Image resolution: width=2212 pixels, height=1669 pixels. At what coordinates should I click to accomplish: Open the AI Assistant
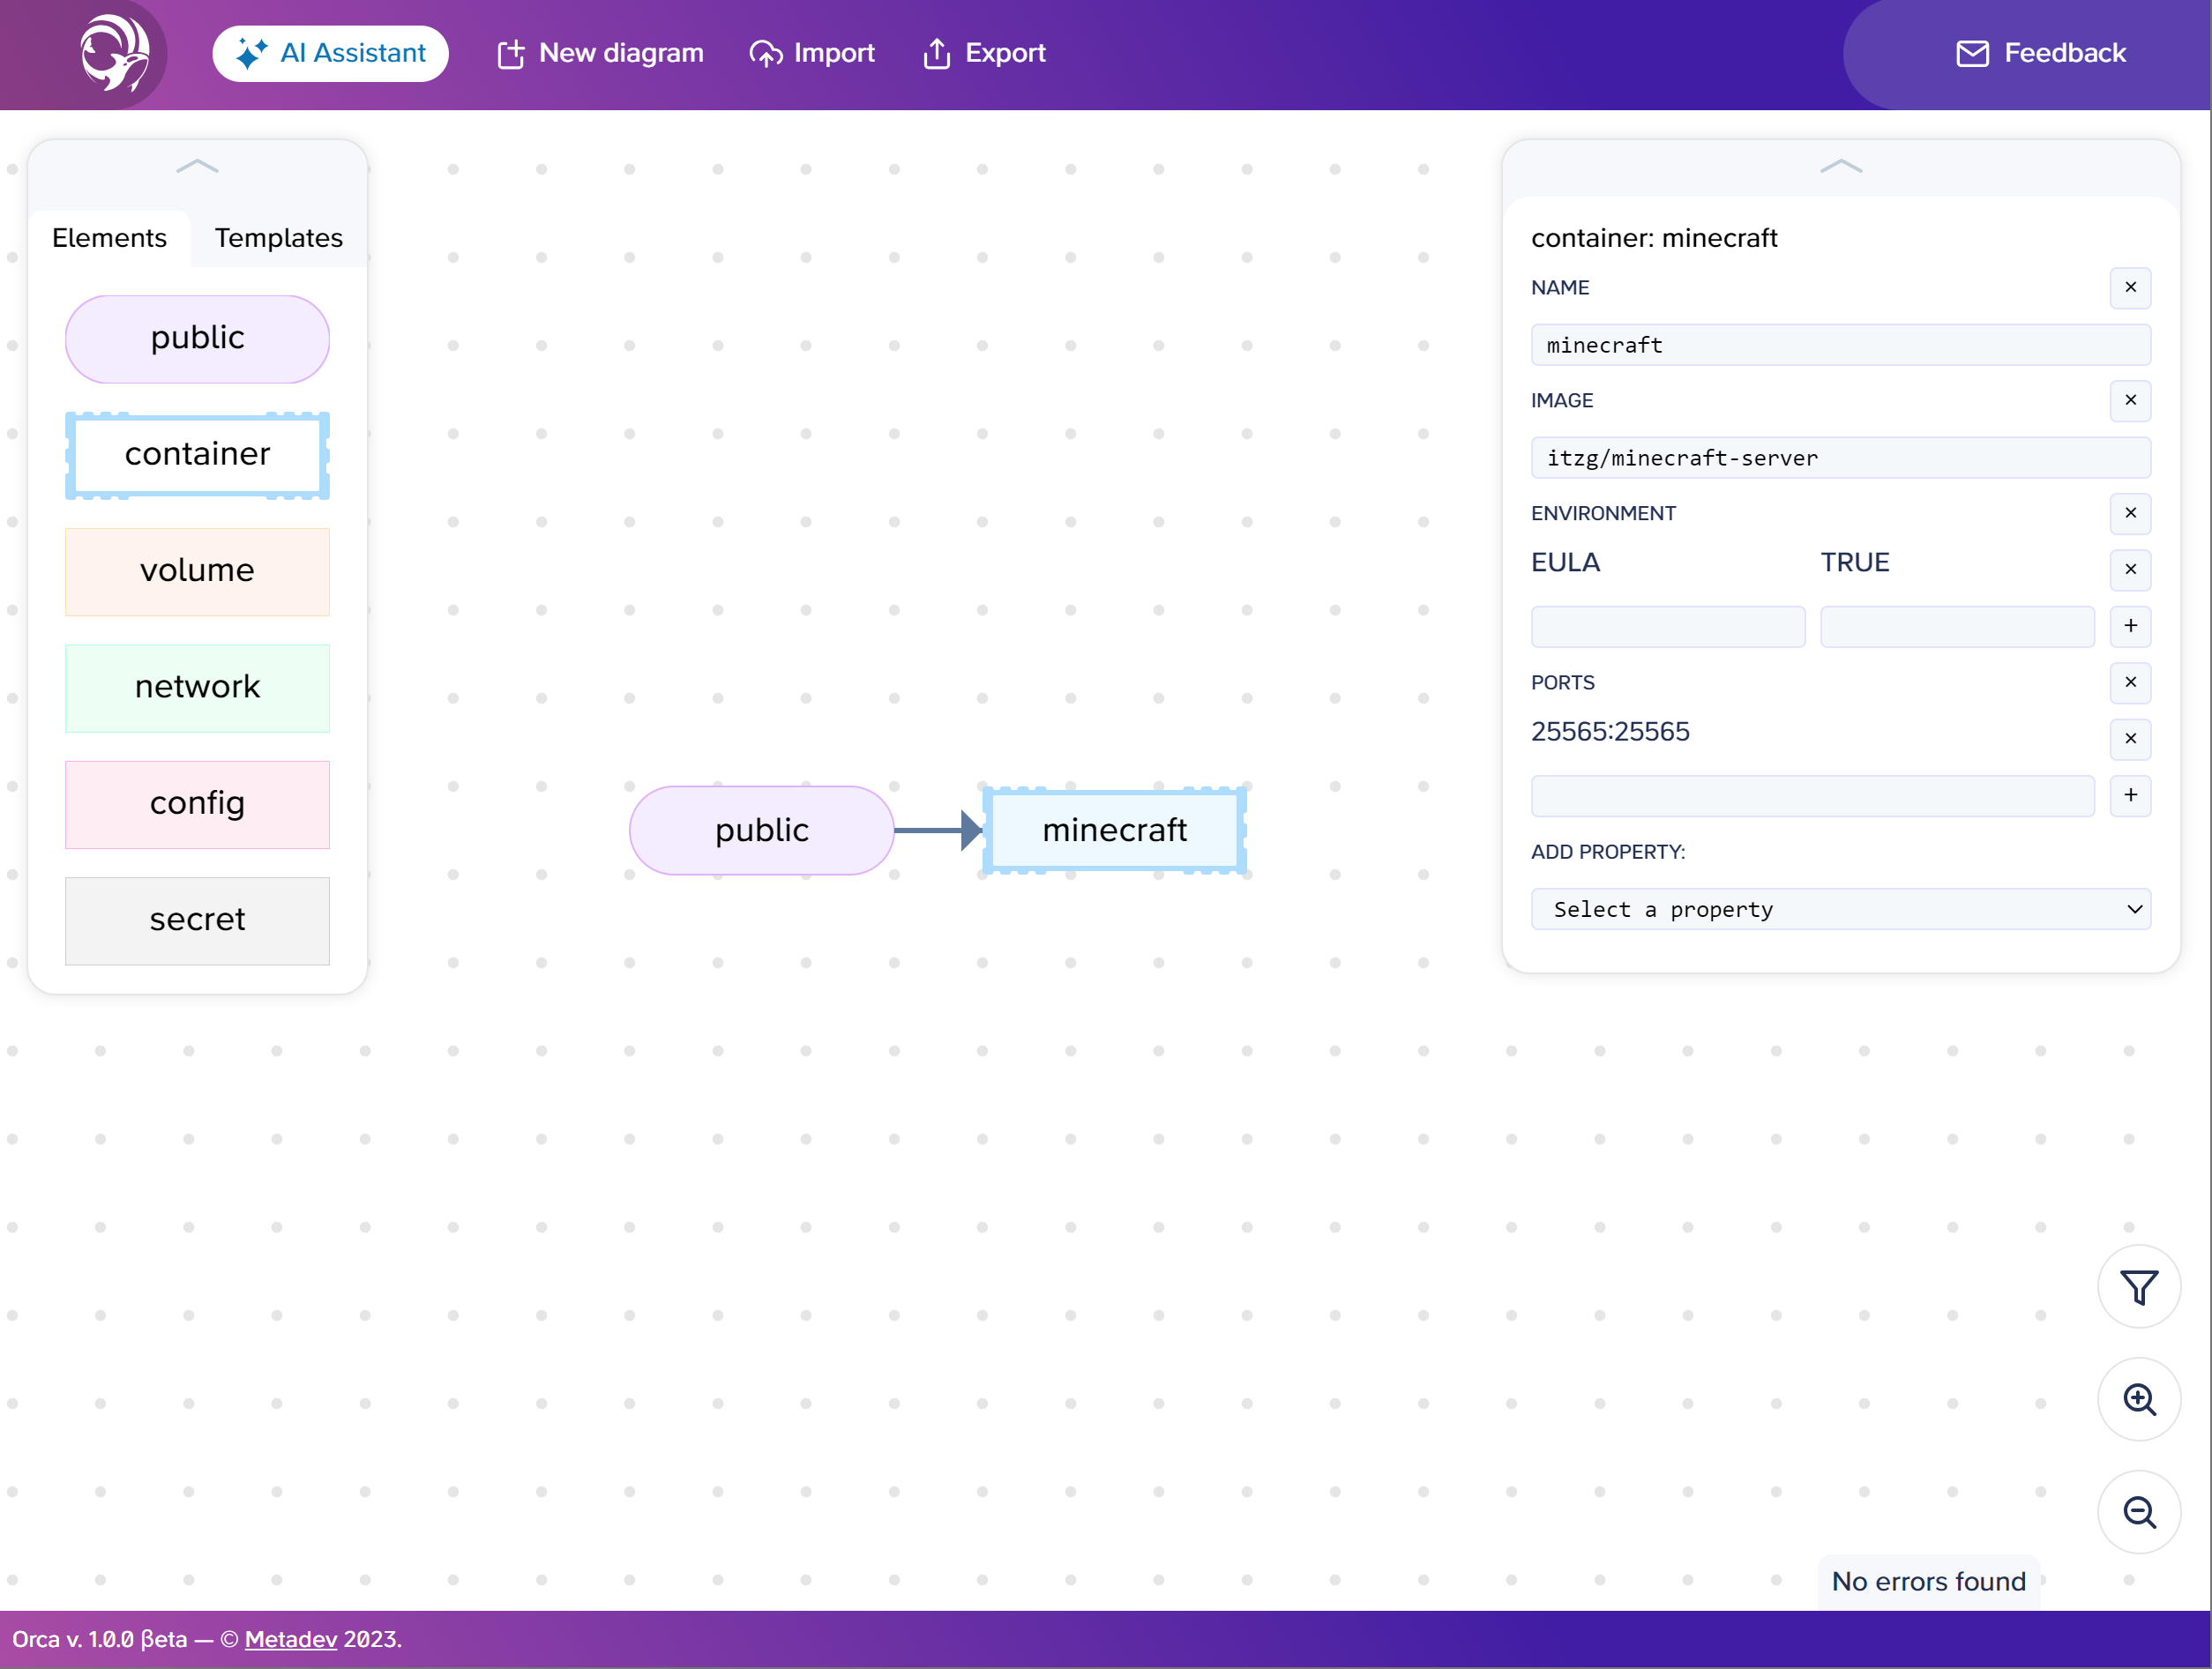pyautogui.click(x=330, y=53)
